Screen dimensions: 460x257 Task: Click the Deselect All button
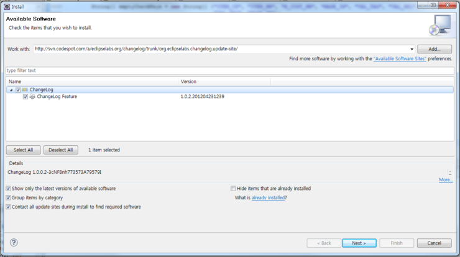[x=61, y=150]
